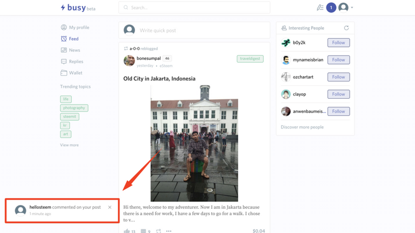Open anwenbaumeis... profile avatar

coord(286,111)
